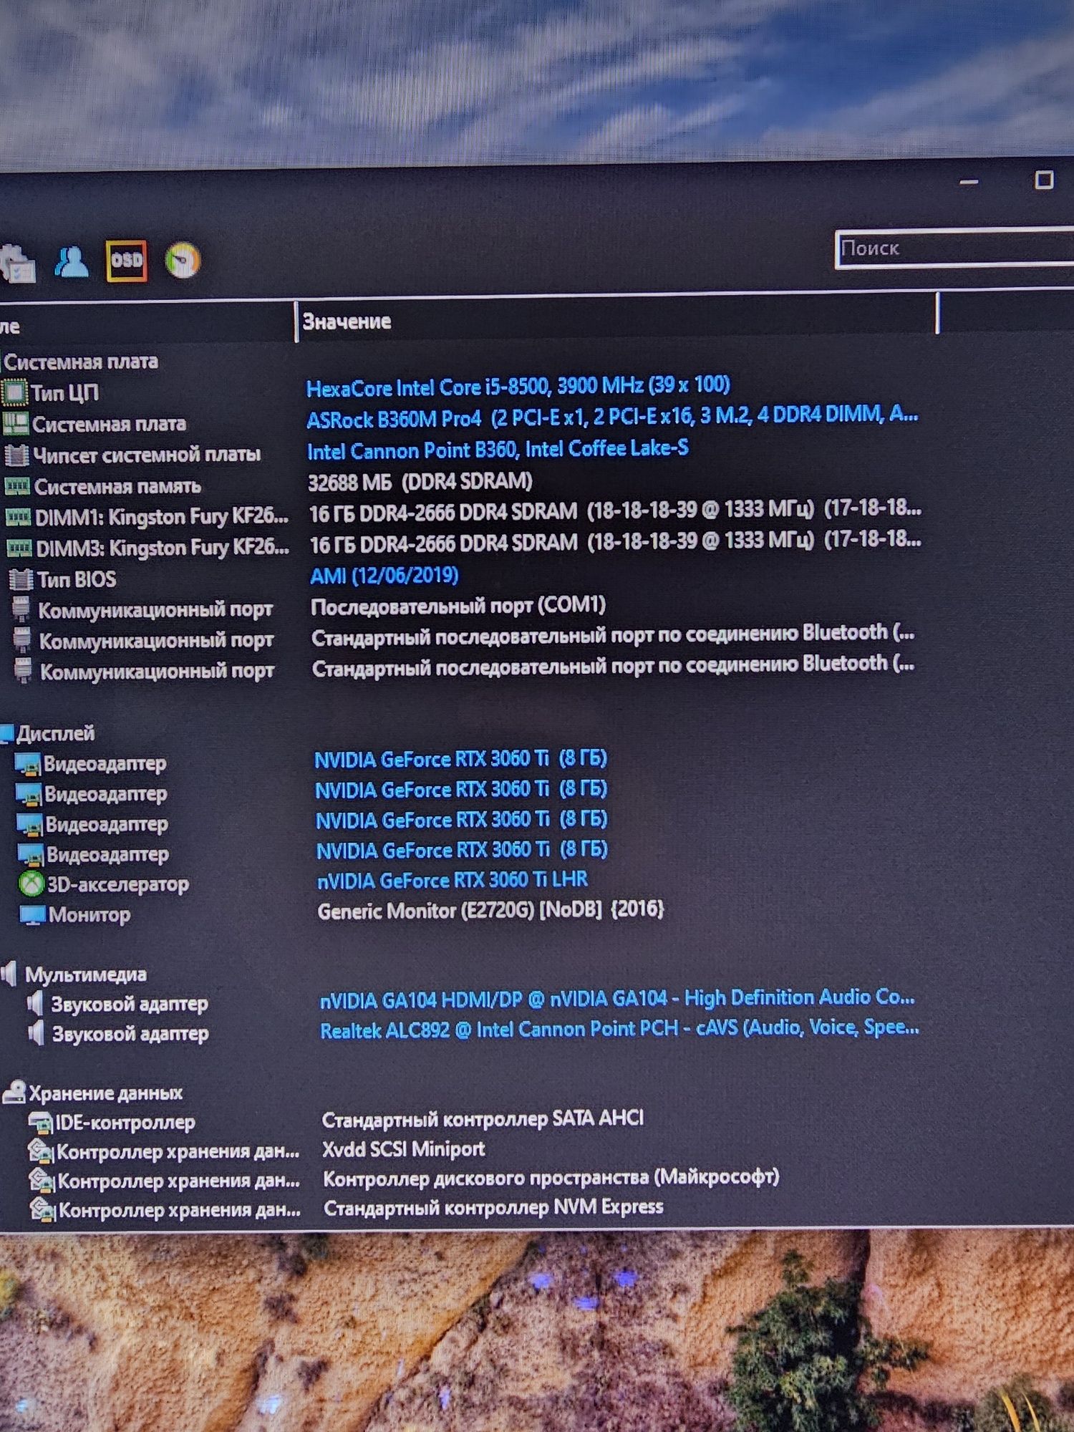The height and width of the screenshot is (1432, 1074).
Task: Open nVIDIA GeForce RTX 3060 Ti LHR link
Action: 452,880
